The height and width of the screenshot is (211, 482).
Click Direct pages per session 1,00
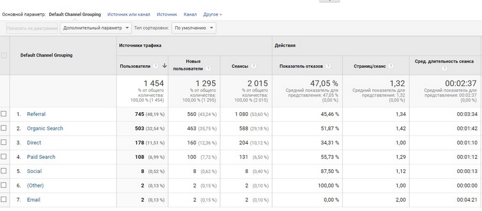pos(401,143)
